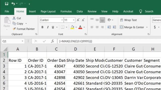The height and width of the screenshot is (90, 161).
Task: Click the formula bar with MAX(LEN formula
Action: (x=109, y=41)
